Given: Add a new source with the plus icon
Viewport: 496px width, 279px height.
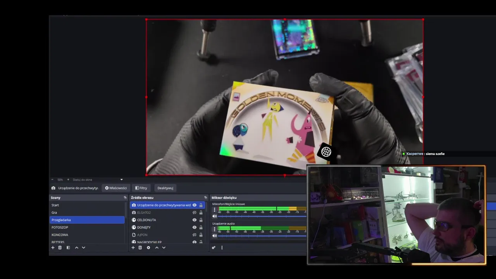Looking at the screenshot, I should (x=133, y=248).
